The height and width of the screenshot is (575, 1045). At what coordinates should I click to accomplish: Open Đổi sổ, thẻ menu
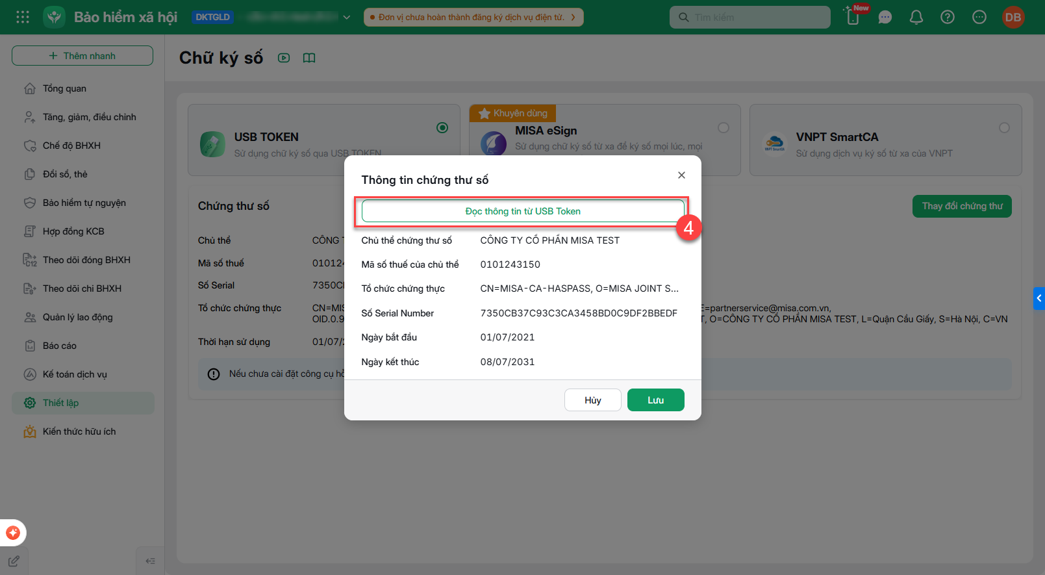tap(83, 174)
